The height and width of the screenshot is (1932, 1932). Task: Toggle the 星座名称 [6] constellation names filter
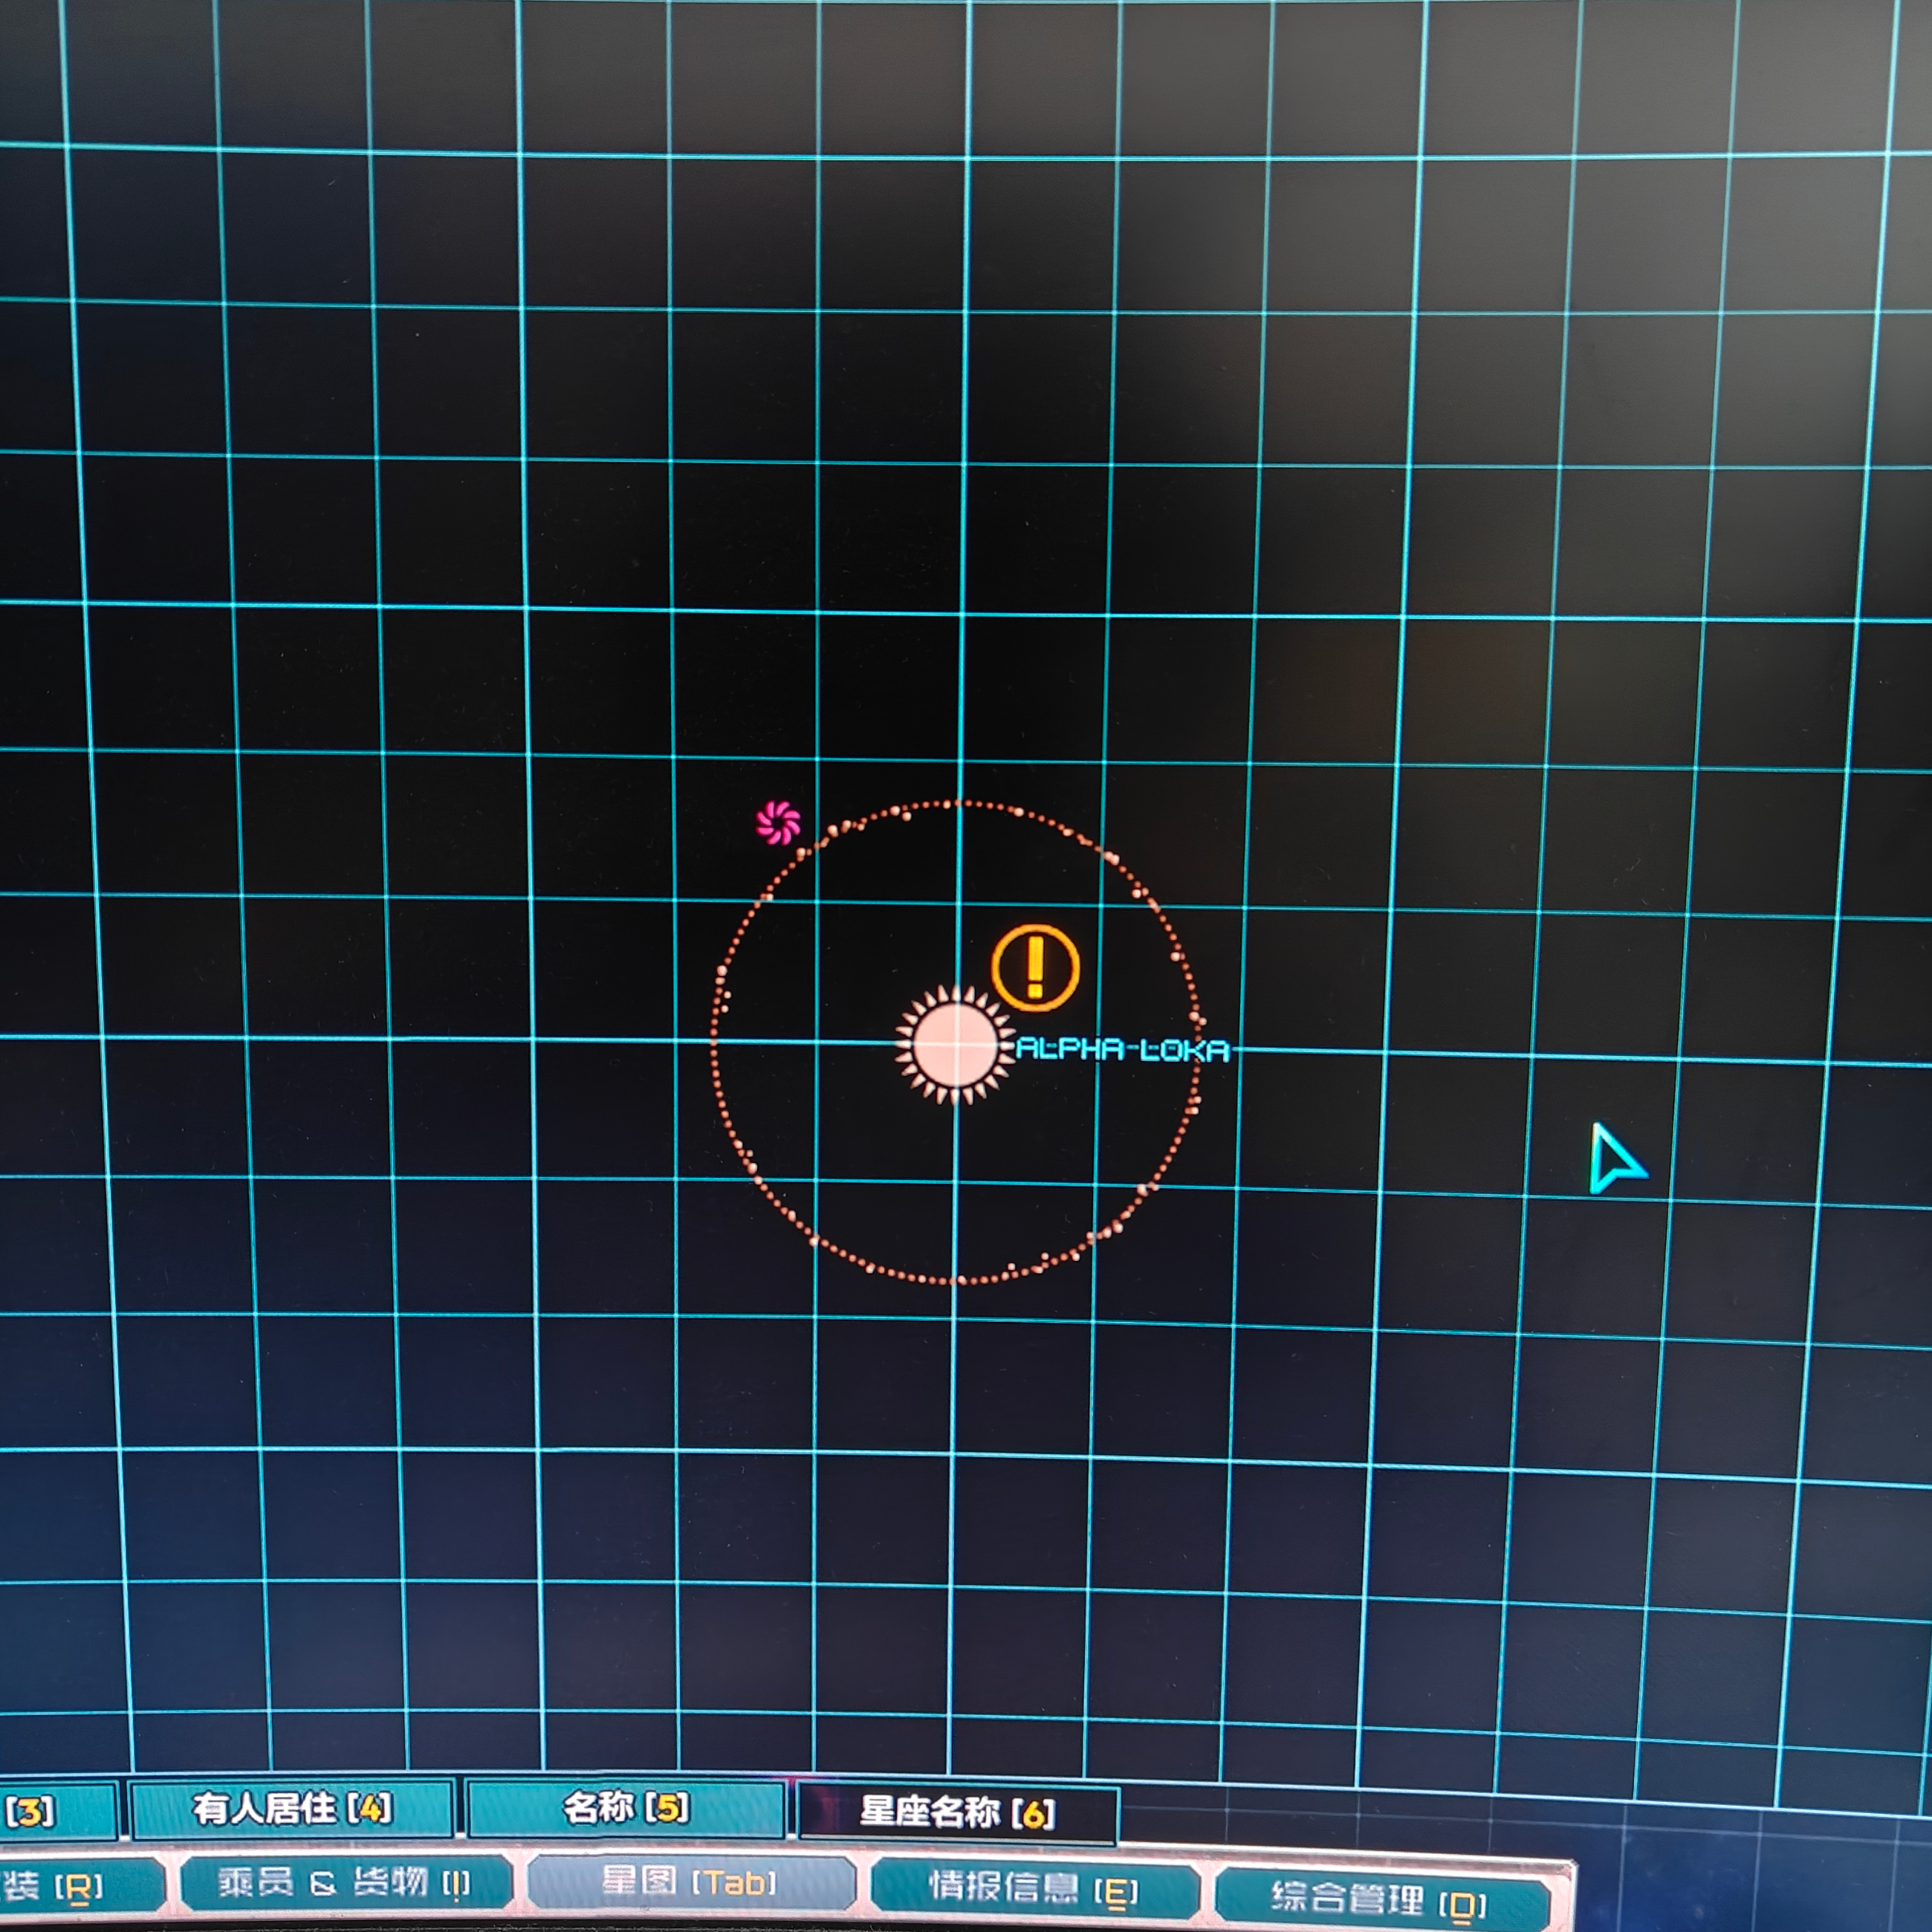[957, 1812]
